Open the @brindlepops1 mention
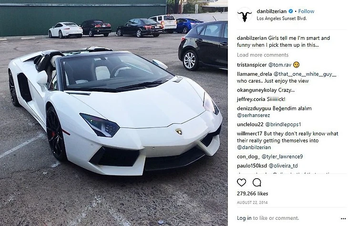The width and height of the screenshot is (348, 226). pyautogui.click(x=283, y=124)
